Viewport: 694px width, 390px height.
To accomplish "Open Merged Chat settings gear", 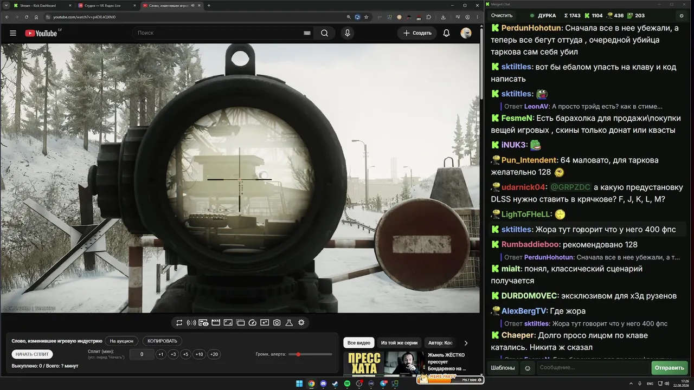I will click(682, 16).
